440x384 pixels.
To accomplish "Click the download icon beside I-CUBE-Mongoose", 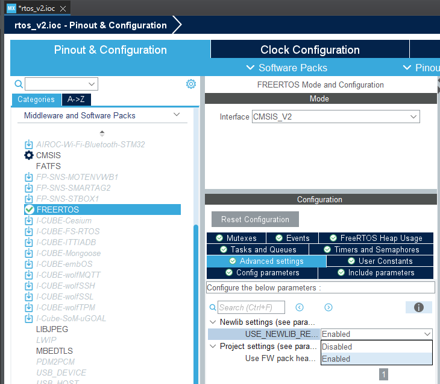I will [x=28, y=253].
